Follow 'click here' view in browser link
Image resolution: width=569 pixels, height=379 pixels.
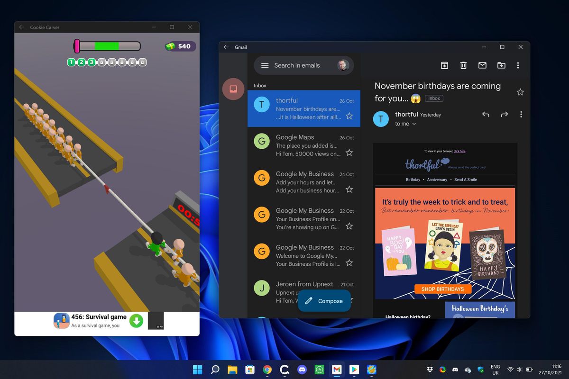pos(459,151)
